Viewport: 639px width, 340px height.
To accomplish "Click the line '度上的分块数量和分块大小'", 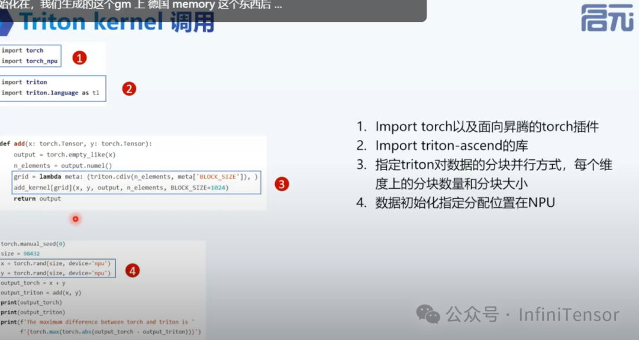I will tap(451, 184).
